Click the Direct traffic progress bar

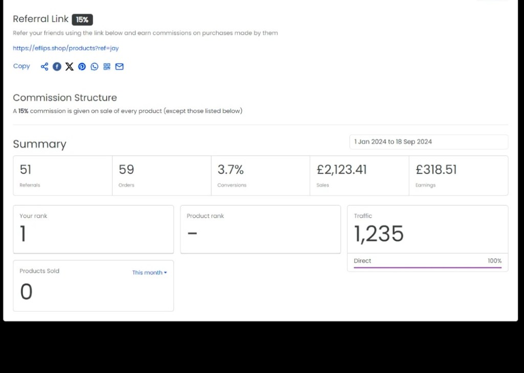tap(427, 267)
